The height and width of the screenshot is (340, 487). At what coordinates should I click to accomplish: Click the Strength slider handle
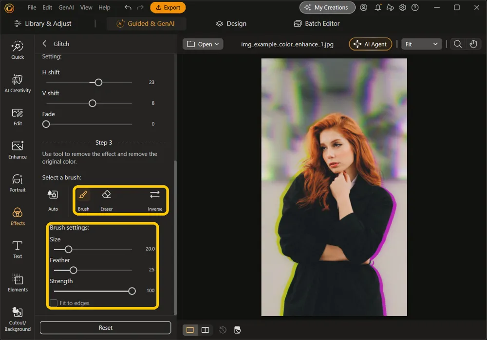tap(132, 291)
